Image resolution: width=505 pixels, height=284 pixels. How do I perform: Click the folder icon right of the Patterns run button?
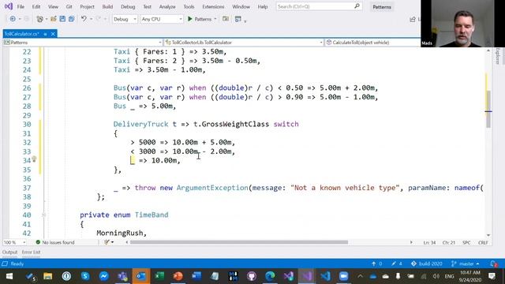coord(226,19)
